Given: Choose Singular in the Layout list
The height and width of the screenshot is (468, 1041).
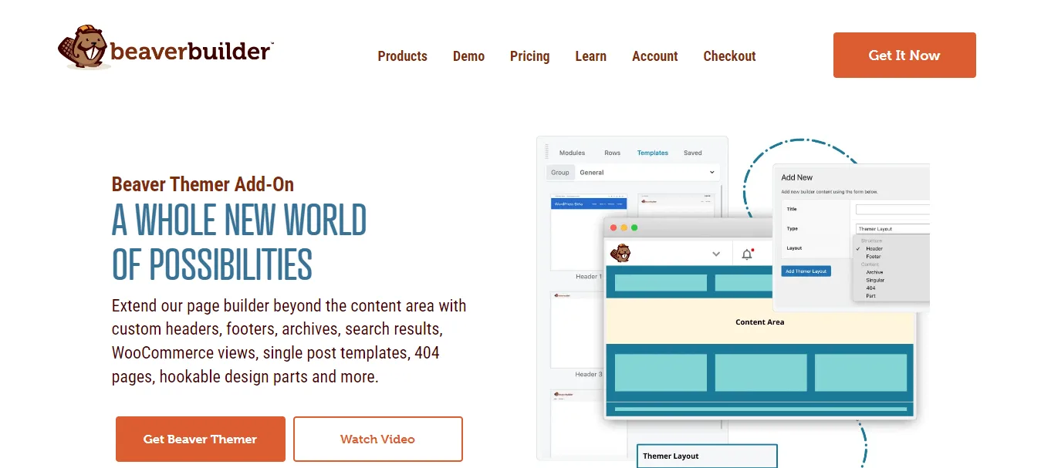Looking at the screenshot, I should (875, 280).
